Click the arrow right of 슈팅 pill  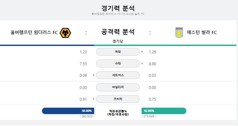[x=142, y=64]
